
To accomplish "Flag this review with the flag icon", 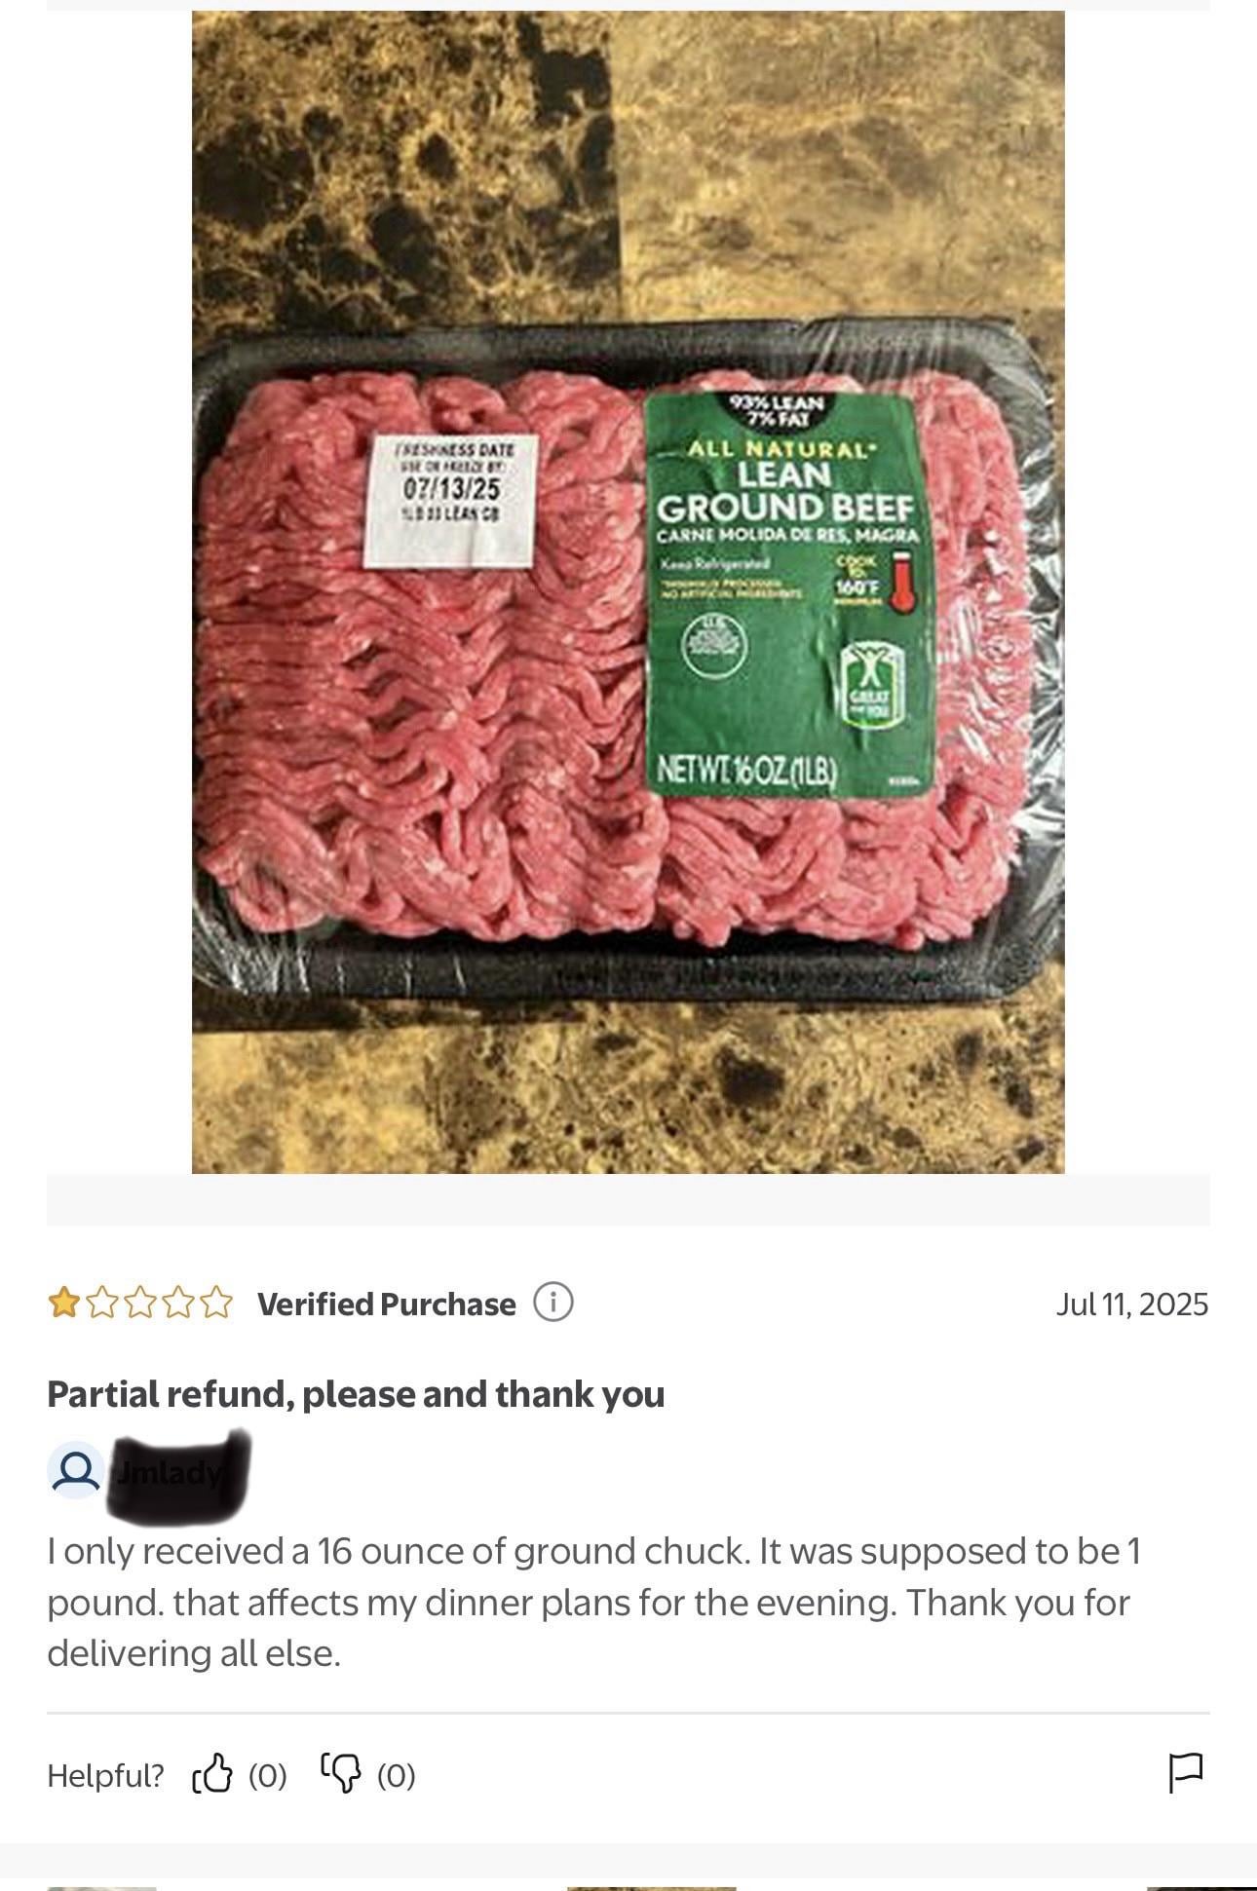I will pyautogui.click(x=1186, y=1773).
